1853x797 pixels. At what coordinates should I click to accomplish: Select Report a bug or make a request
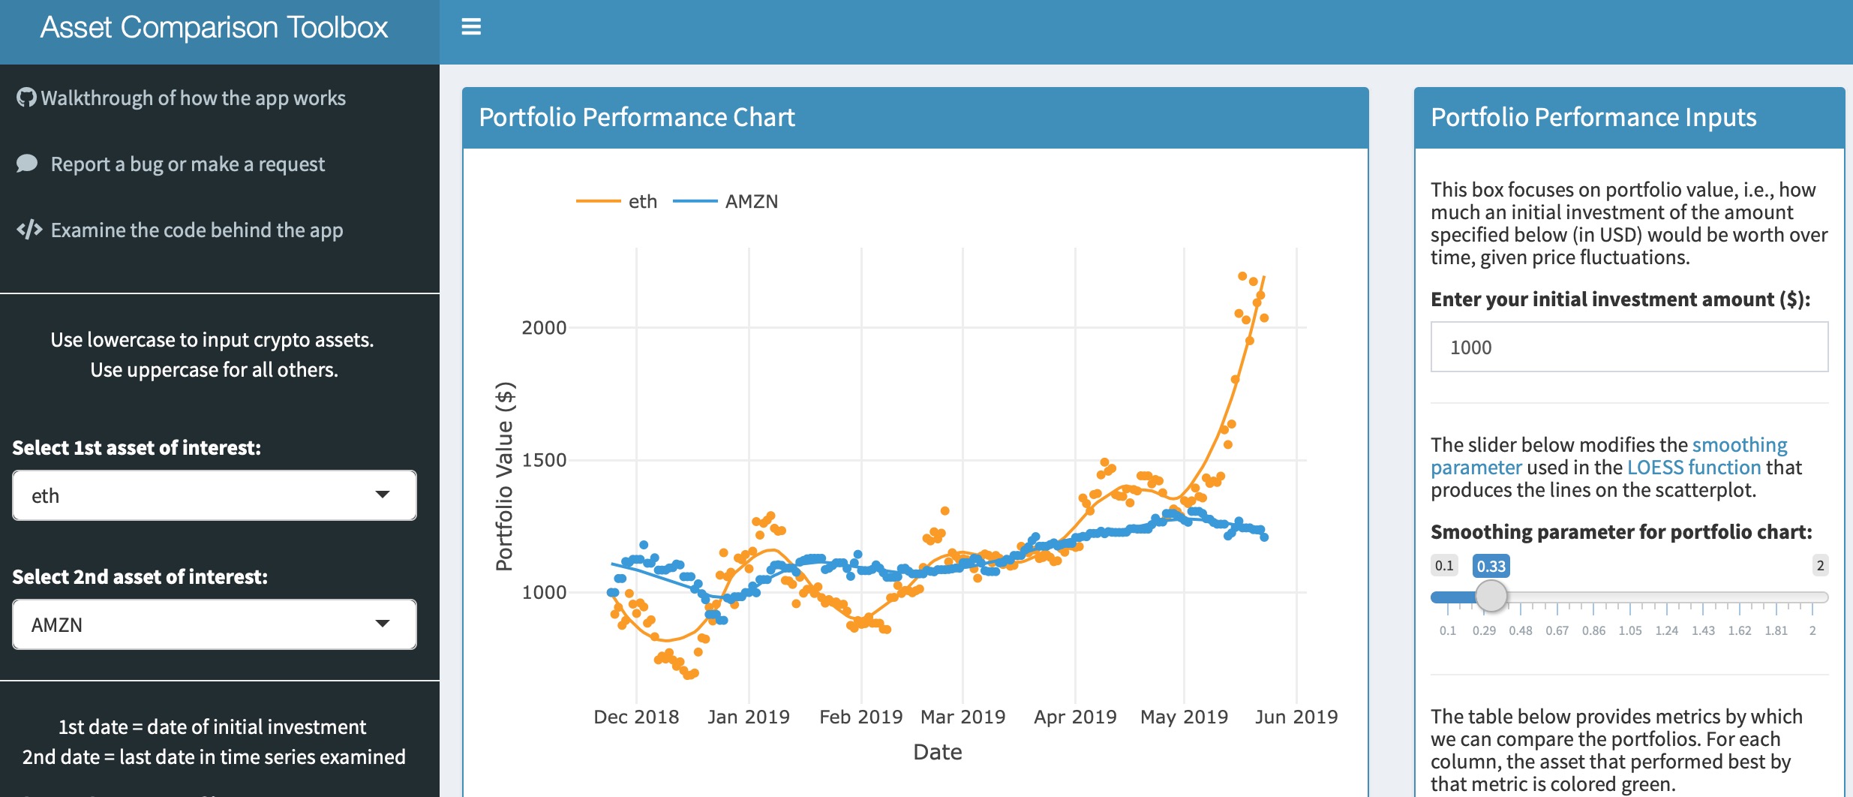[x=188, y=164]
